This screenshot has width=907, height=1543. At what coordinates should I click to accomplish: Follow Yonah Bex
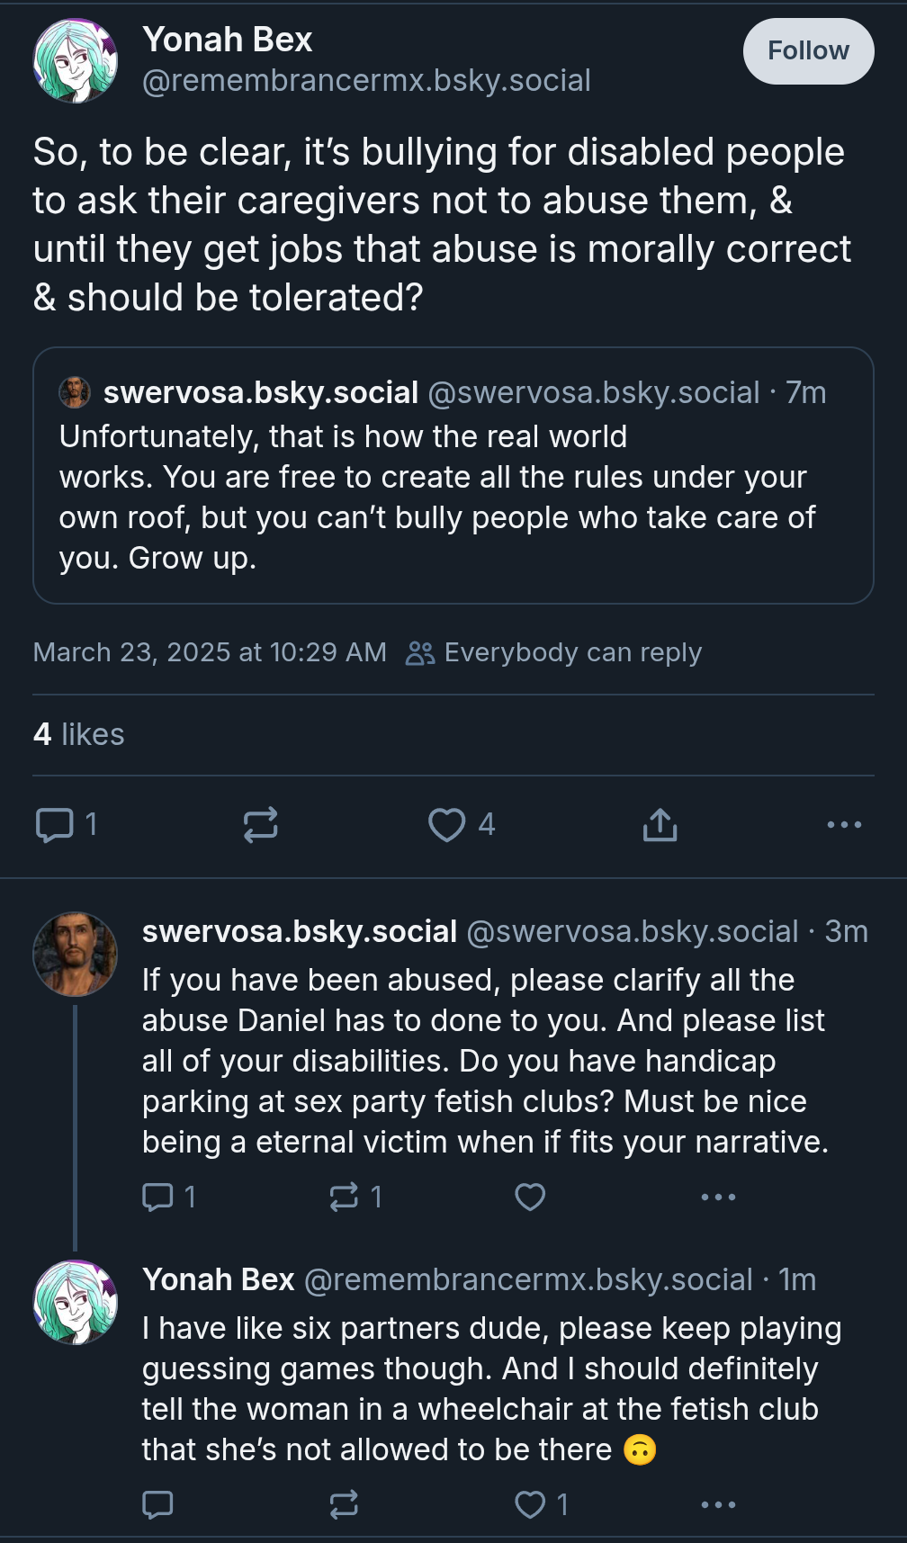(x=808, y=51)
